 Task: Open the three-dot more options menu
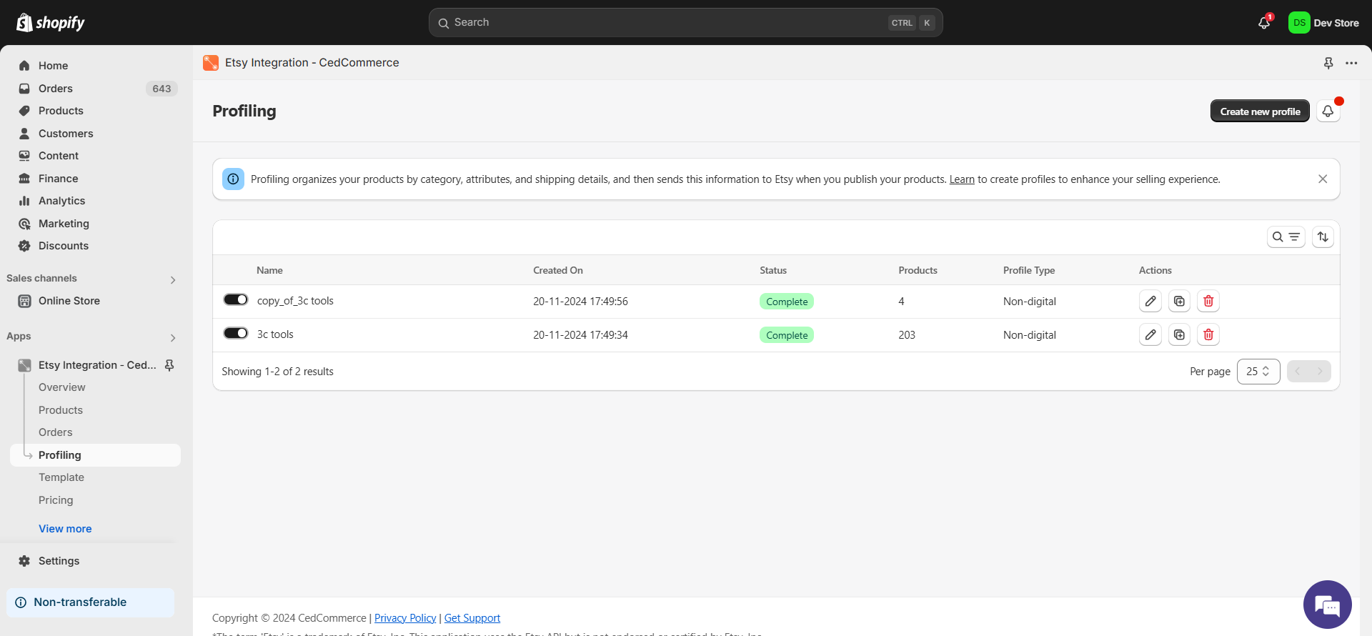pos(1351,63)
